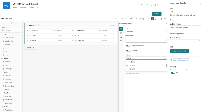Click the + Add Section button
Screen dimensions: 203x112
coord(30,48)
